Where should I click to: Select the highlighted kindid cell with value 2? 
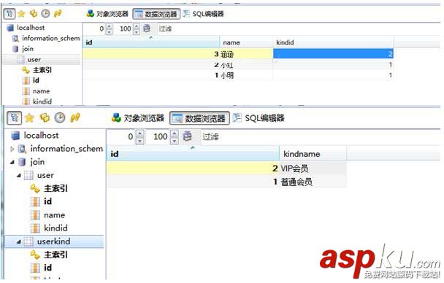(x=333, y=54)
